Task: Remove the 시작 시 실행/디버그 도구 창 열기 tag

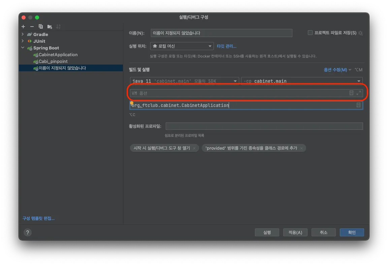Action: click(194, 148)
